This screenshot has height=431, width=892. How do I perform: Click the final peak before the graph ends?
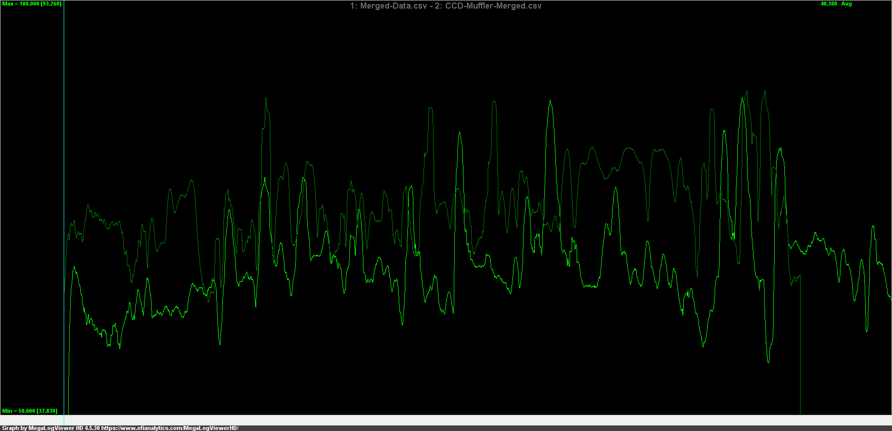tap(873, 227)
